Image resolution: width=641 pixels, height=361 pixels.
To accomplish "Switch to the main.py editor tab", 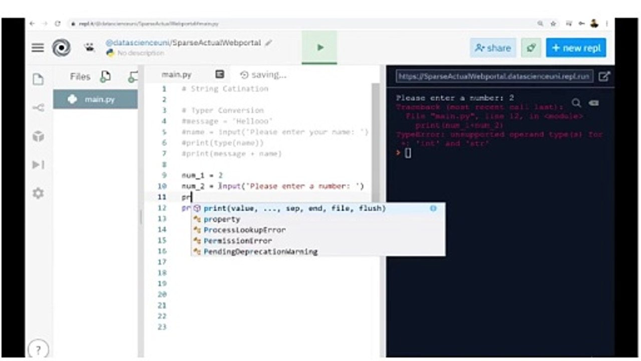I will [176, 75].
